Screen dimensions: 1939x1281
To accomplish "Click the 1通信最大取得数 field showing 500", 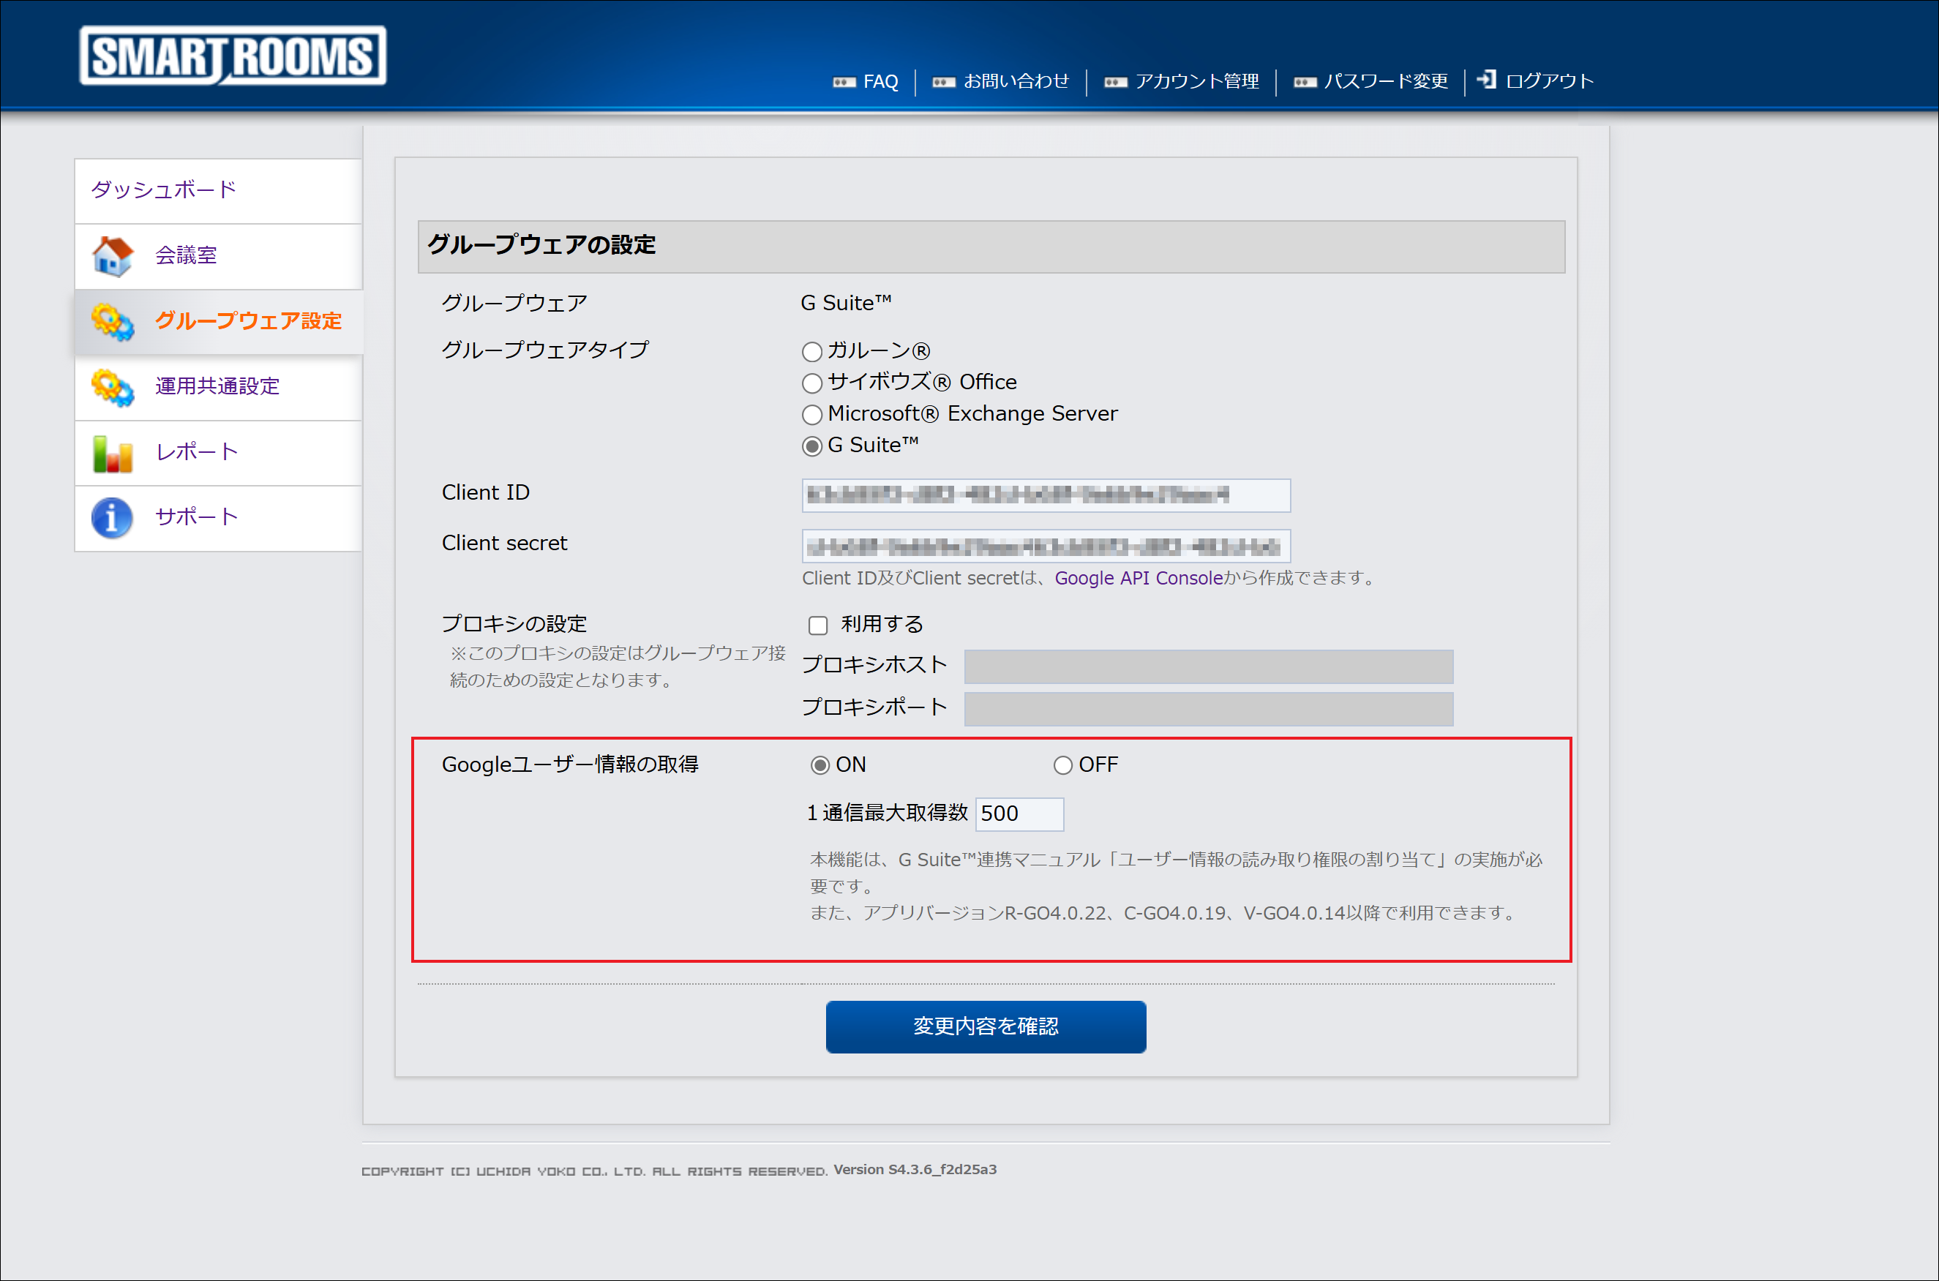I will click(x=1019, y=814).
